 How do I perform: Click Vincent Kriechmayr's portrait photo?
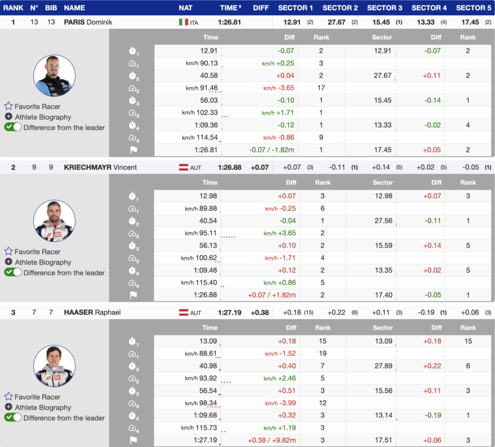pyautogui.click(x=54, y=221)
